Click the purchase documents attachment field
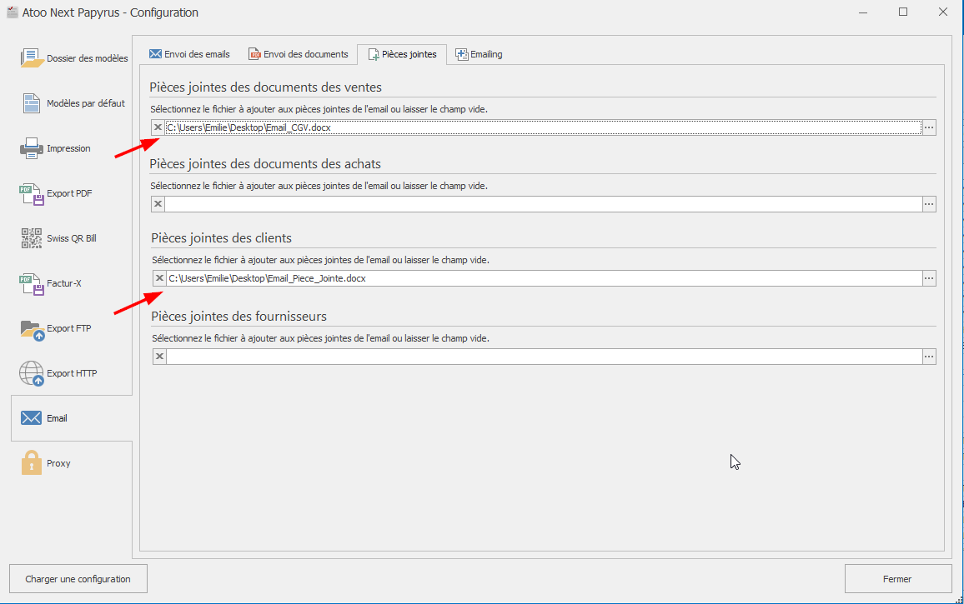The image size is (964, 604). pyautogui.click(x=542, y=204)
